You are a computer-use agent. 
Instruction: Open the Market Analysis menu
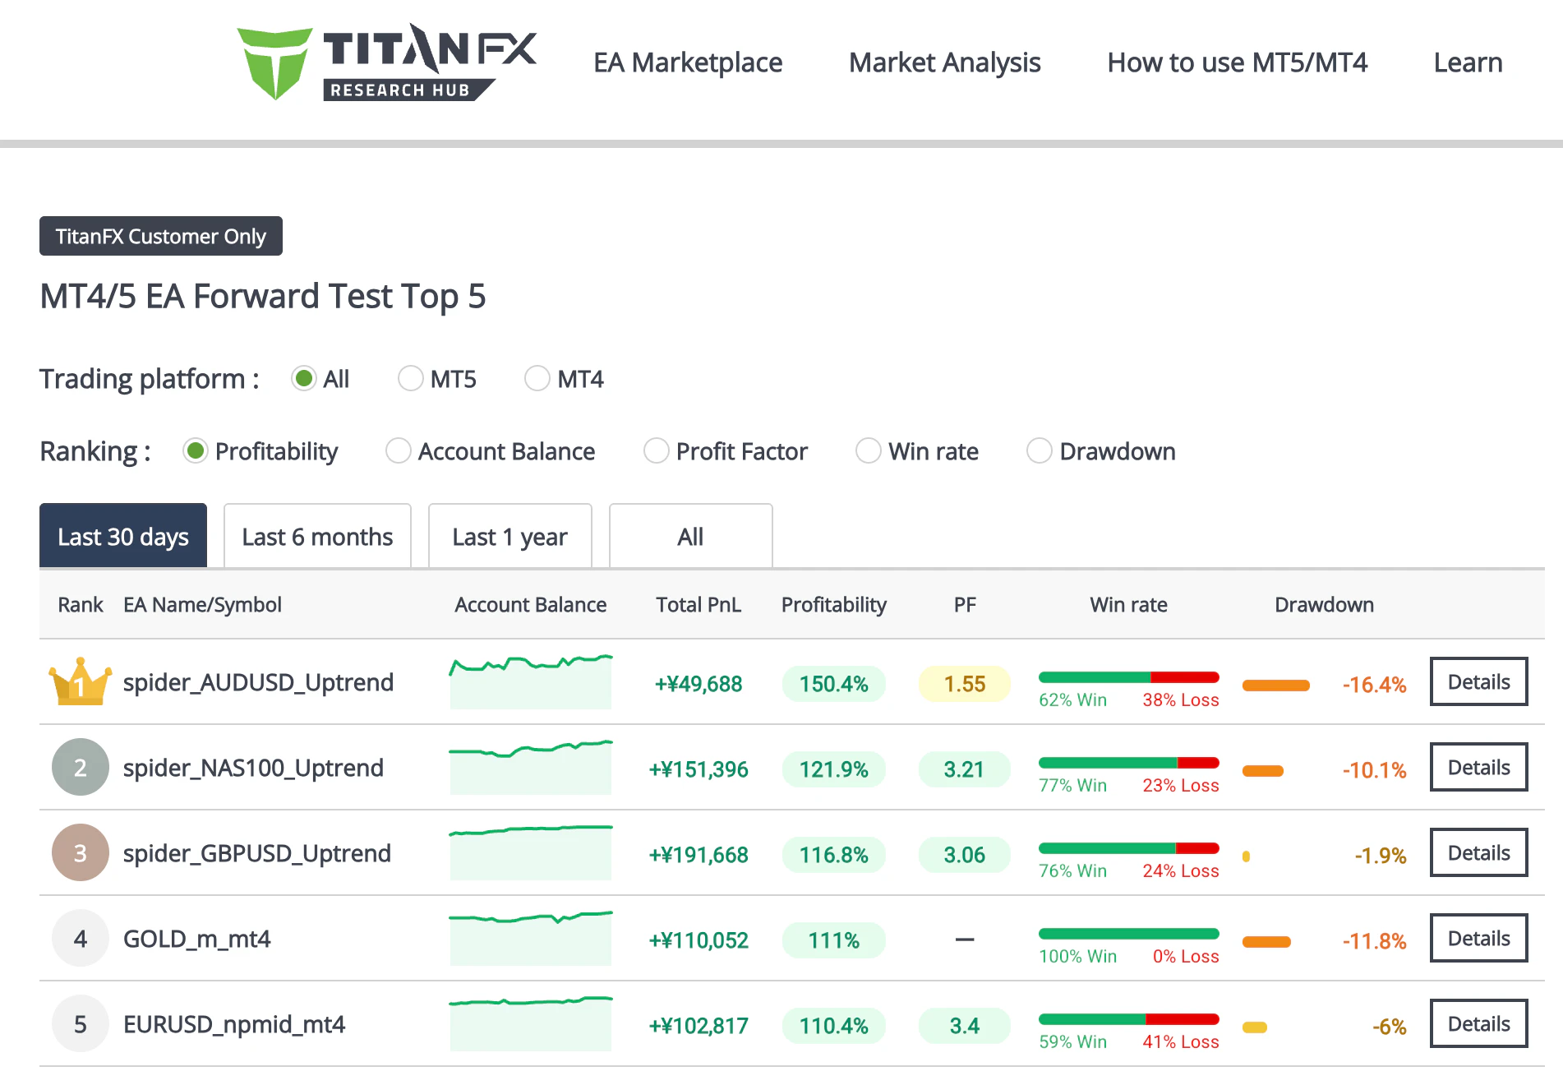point(944,62)
